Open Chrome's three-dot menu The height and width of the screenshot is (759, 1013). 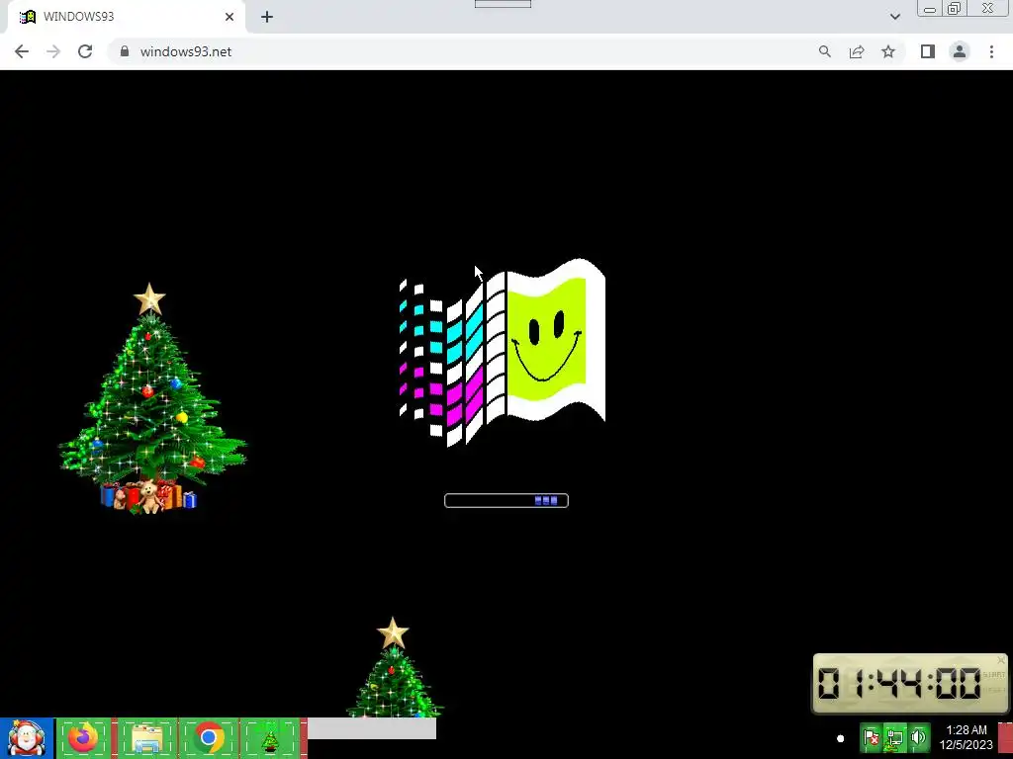point(991,51)
